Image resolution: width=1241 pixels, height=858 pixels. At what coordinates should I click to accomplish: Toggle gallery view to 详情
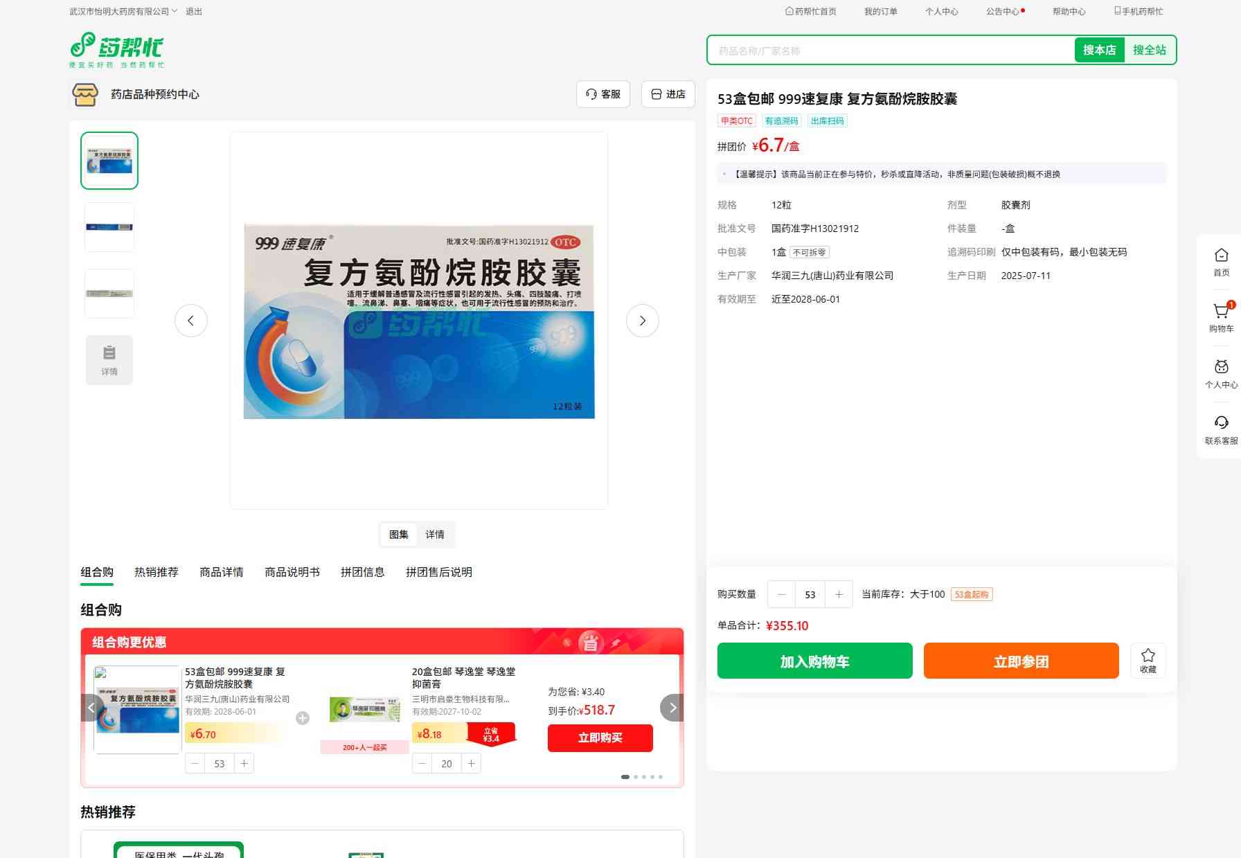point(435,535)
